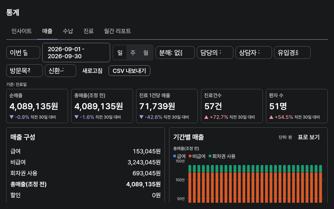Open the 분해: 없음 breakdown dropdown
Viewport: 334px width, 209px height.
pyautogui.click(x=175, y=53)
